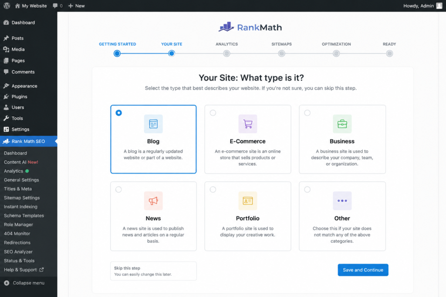Viewport: 446px width, 297px height.
Task: Click the WordPress logo icon
Action: (7, 6)
